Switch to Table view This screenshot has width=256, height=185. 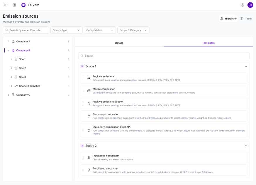(x=246, y=18)
